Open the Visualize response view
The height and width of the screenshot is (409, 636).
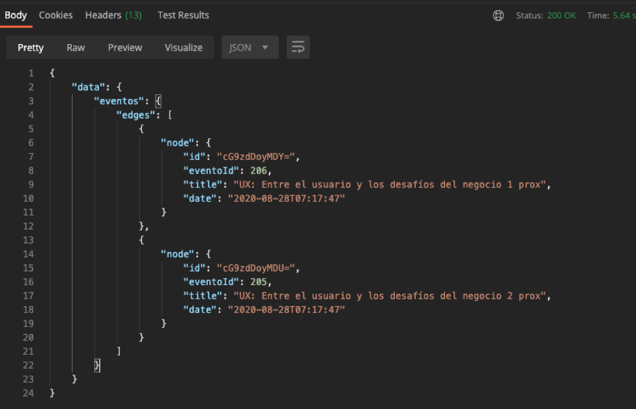click(x=183, y=47)
